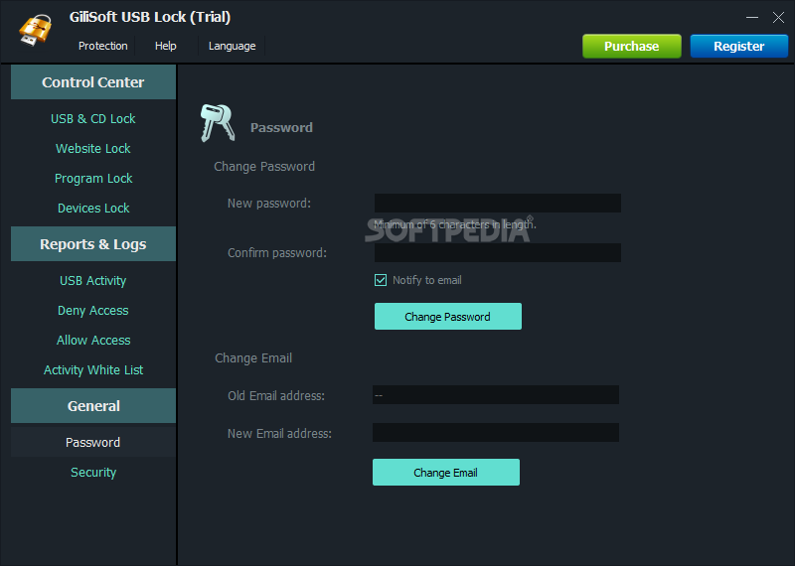The height and width of the screenshot is (566, 795).
Task: Close the GiliSoft USB Lock window
Action: 778,17
